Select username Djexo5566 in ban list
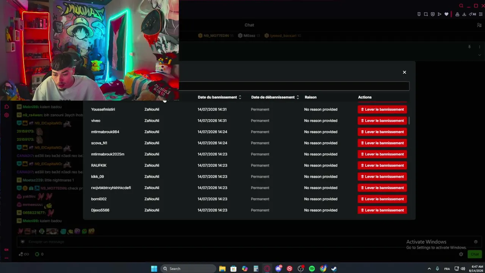Screen dimensions: 485x273 (100, 210)
